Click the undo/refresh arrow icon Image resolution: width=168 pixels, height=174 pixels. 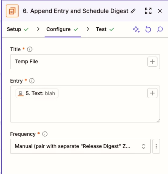[x=148, y=29]
